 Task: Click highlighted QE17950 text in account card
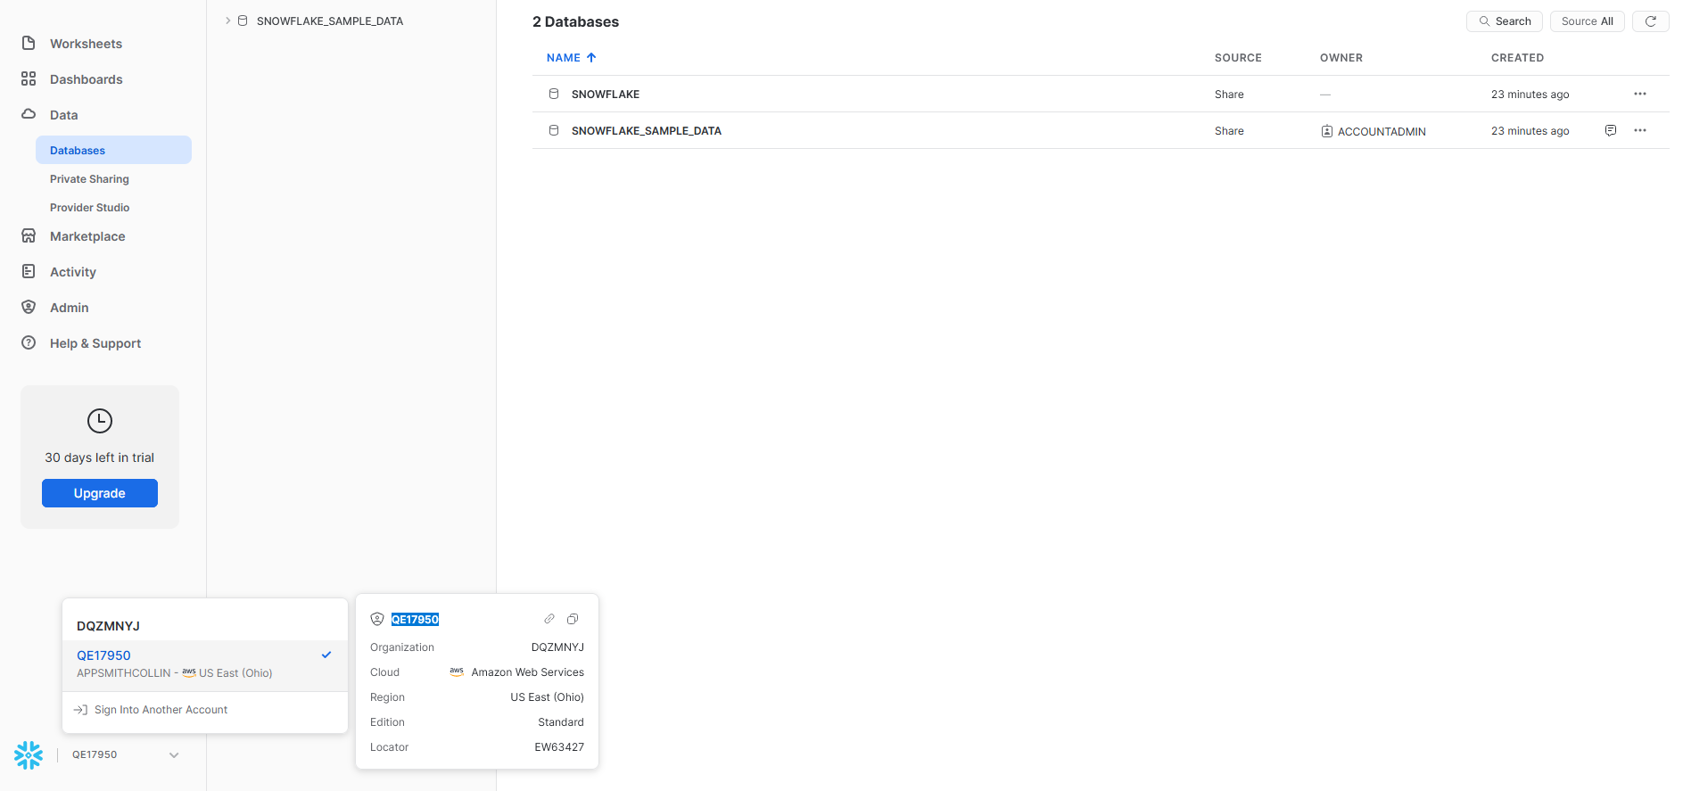pyautogui.click(x=415, y=620)
